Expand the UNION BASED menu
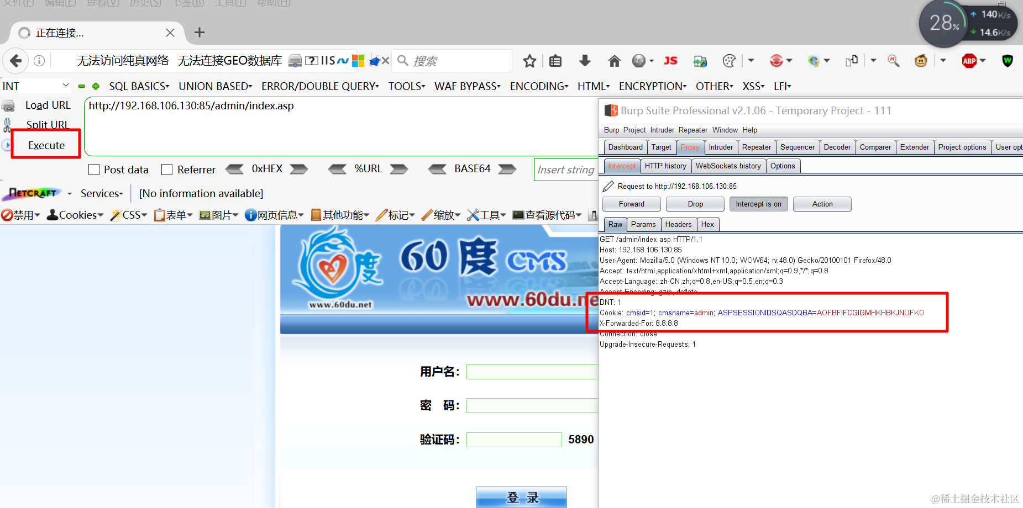1023x508 pixels. tap(216, 86)
